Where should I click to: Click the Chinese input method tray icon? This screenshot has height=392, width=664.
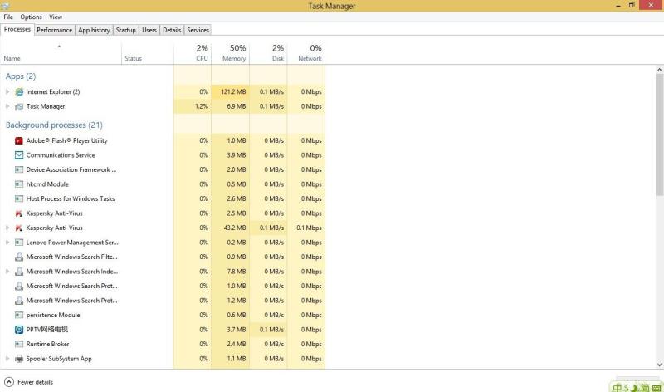pos(618,387)
